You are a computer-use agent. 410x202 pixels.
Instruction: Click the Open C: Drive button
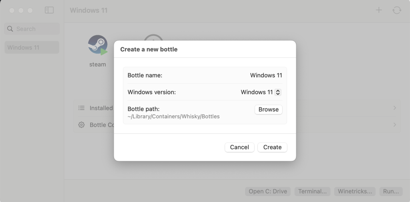(268, 191)
